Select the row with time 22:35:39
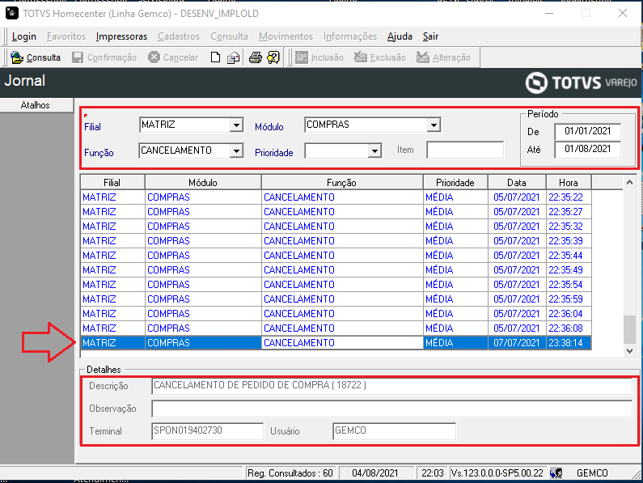 click(336, 241)
